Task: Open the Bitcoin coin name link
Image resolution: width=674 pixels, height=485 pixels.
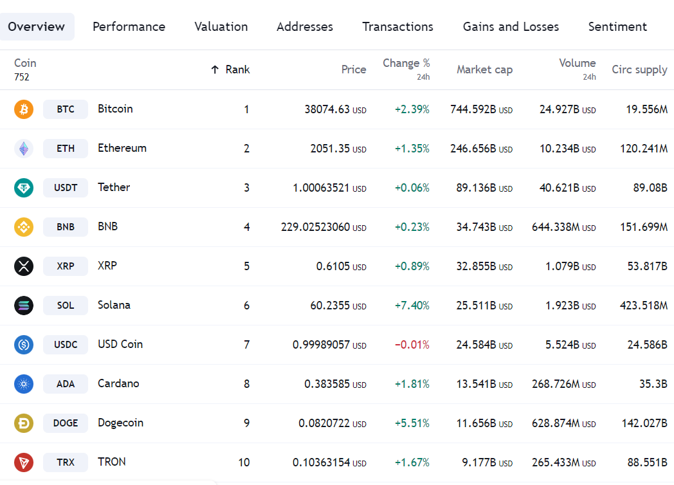Action: 115,109
